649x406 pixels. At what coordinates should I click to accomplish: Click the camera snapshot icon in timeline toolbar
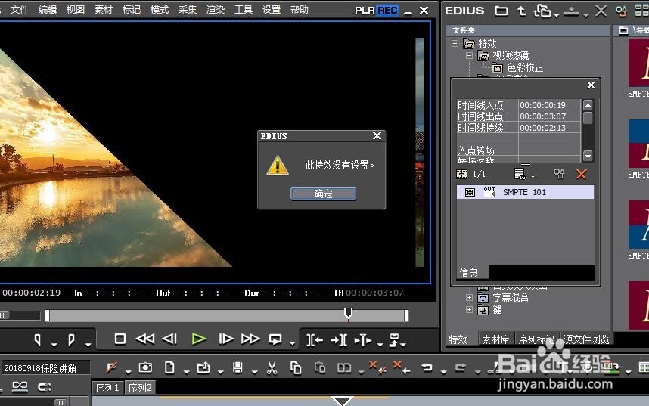click(x=145, y=367)
